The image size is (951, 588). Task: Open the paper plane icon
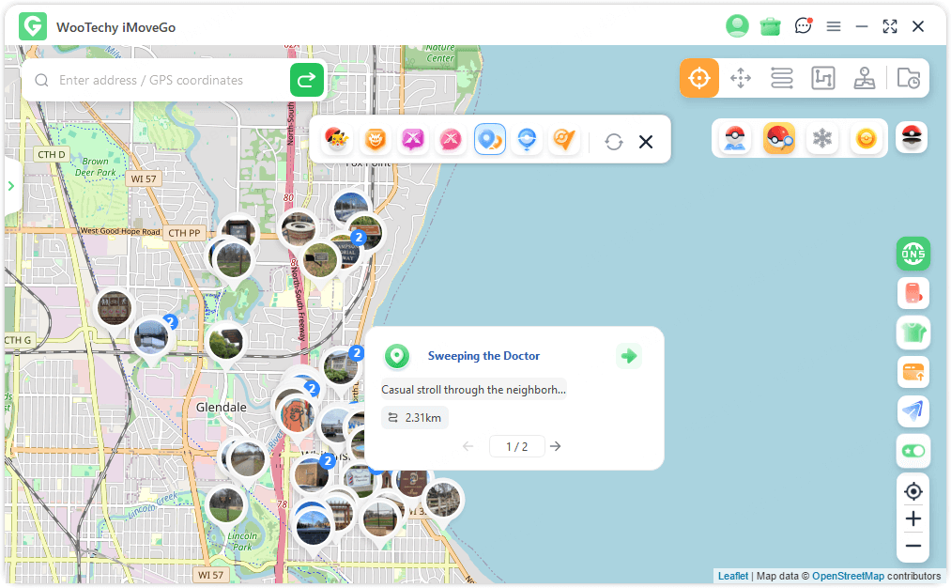pyautogui.click(x=913, y=410)
